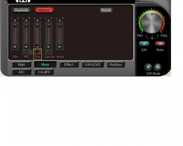Adjust MIC channel L/R balance
This screenshot has width=183, height=146.
[26, 20]
